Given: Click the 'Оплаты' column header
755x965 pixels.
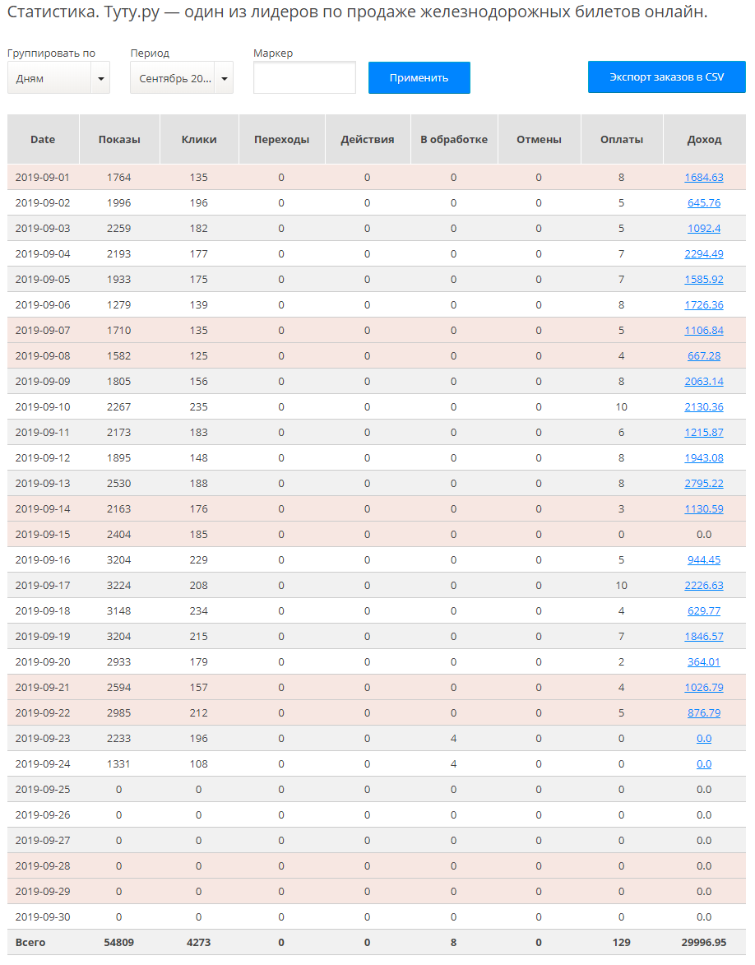Looking at the screenshot, I should click(622, 139).
